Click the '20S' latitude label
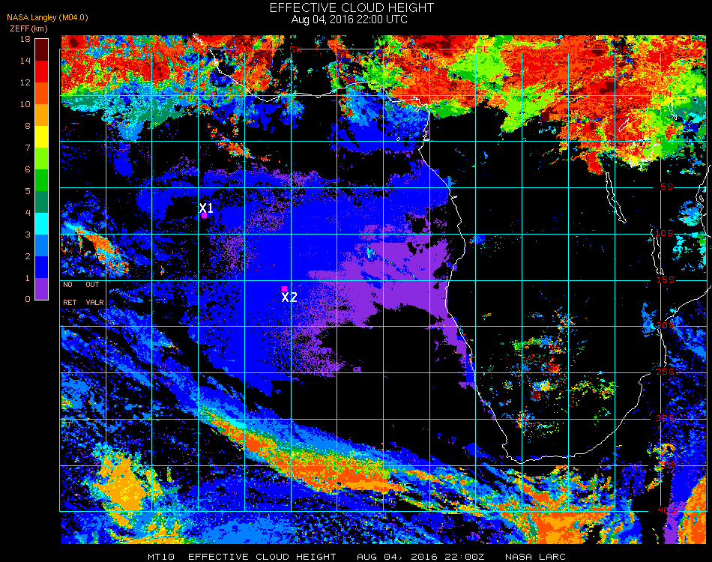Viewport: 712px width, 562px height. tap(666, 325)
